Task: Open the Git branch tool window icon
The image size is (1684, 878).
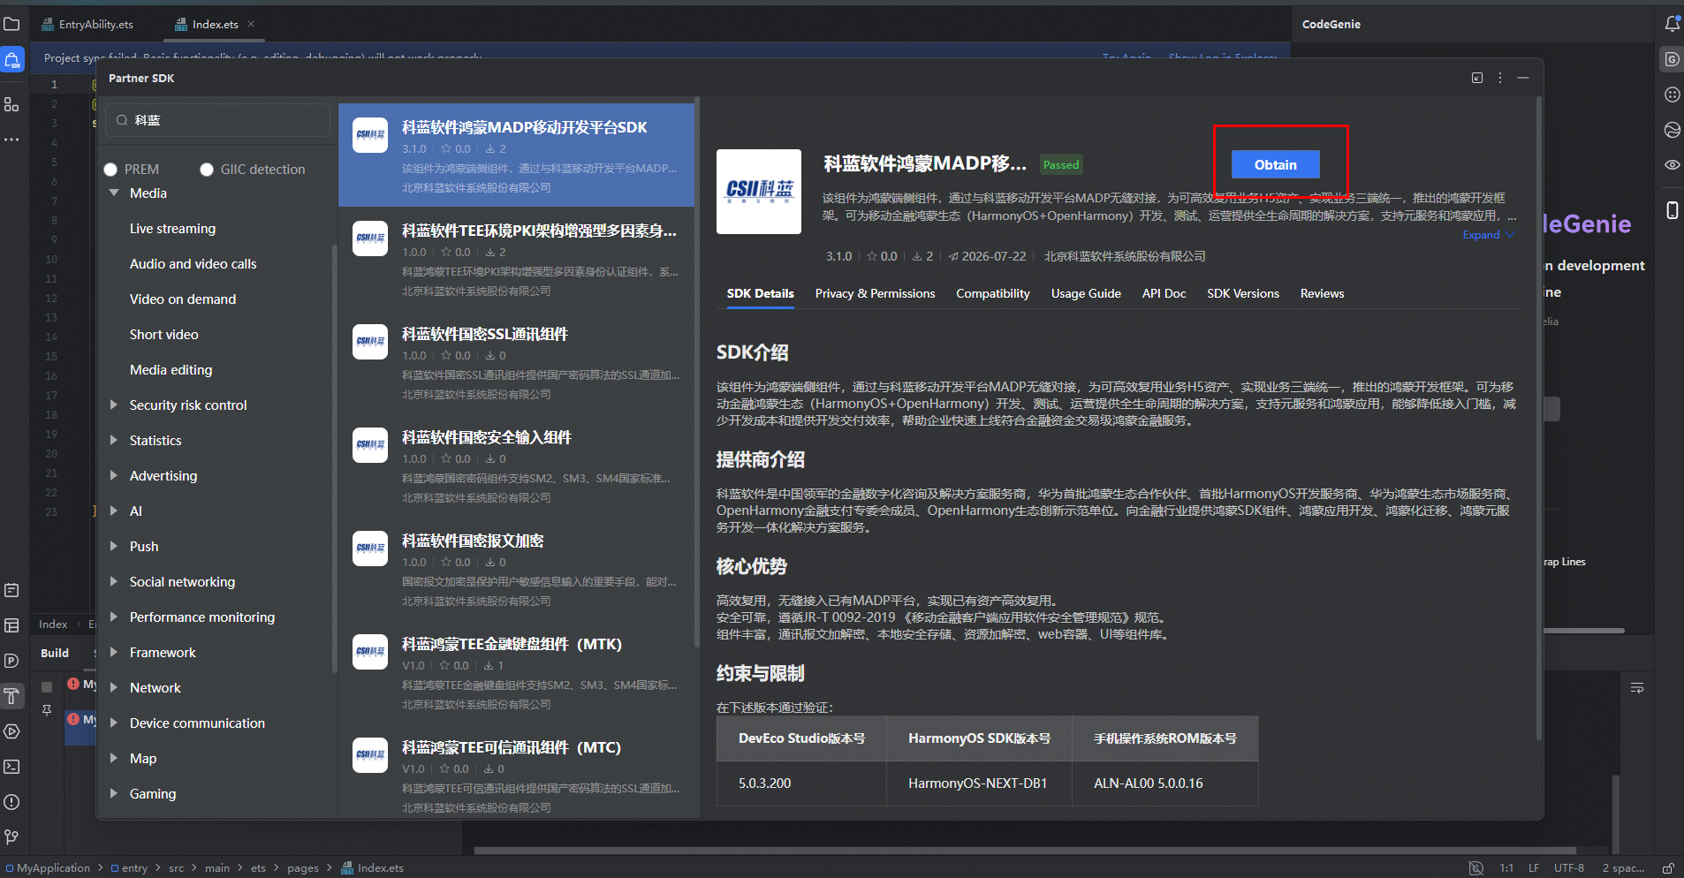Action: click(x=11, y=836)
